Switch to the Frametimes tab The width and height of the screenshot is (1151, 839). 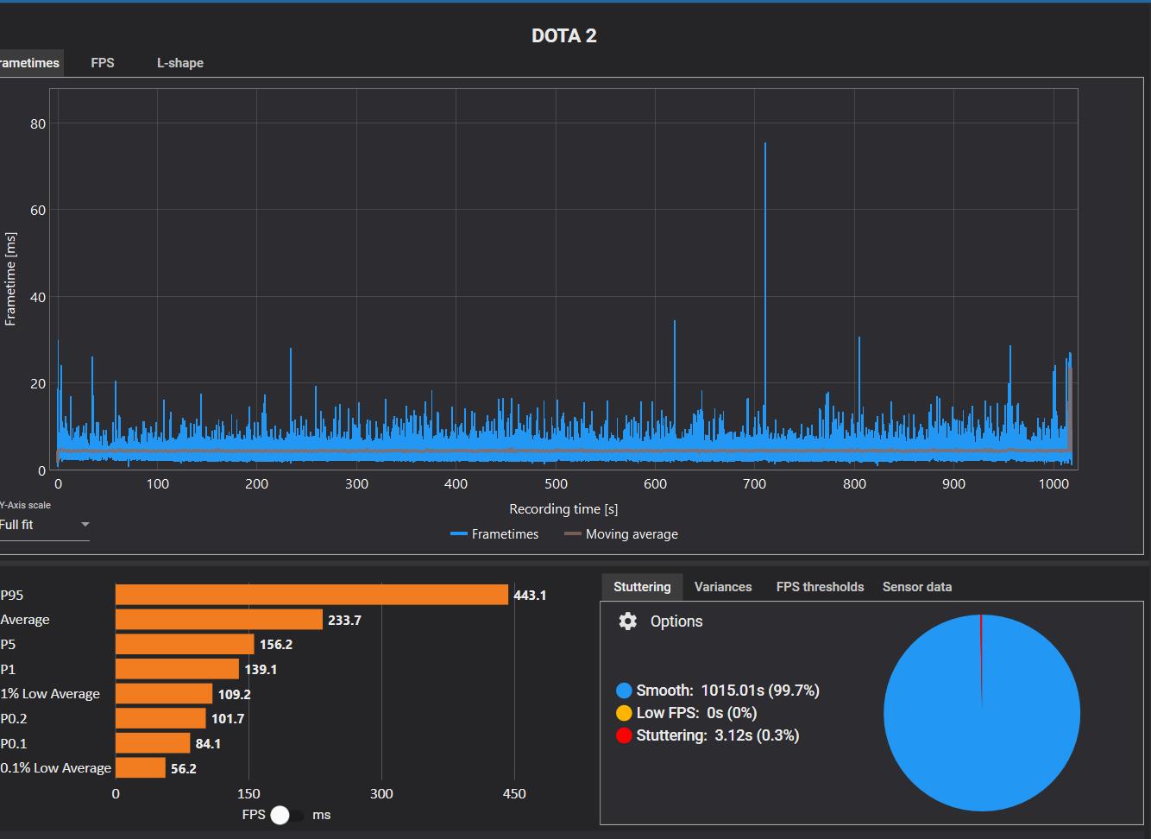[30, 63]
